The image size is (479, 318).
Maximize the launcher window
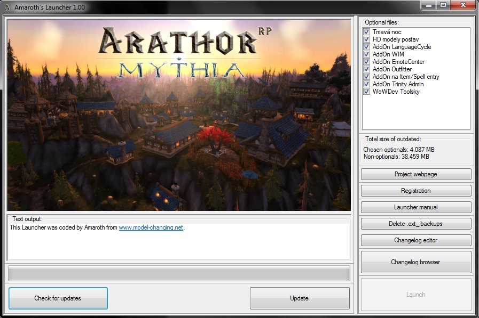443,5
